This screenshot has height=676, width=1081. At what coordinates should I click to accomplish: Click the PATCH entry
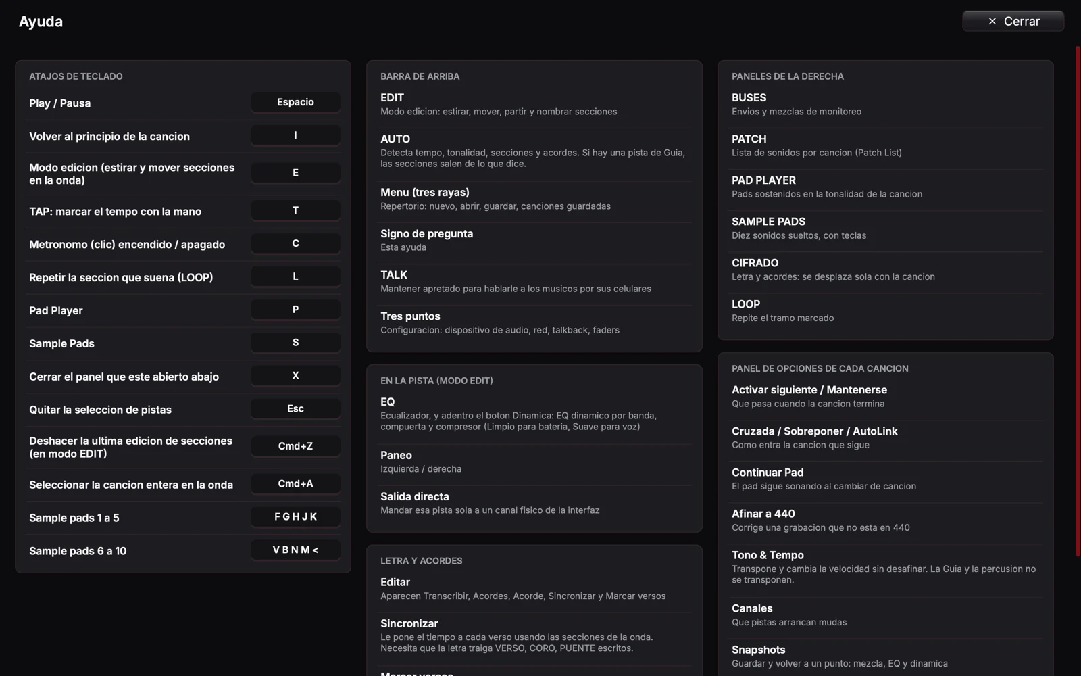click(886, 145)
